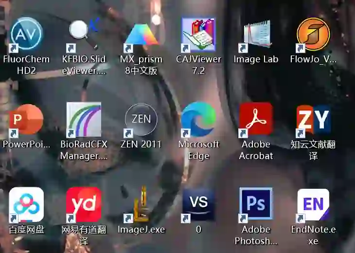Select the VS icon labeled 0
This screenshot has height=253, width=355.
point(198,205)
